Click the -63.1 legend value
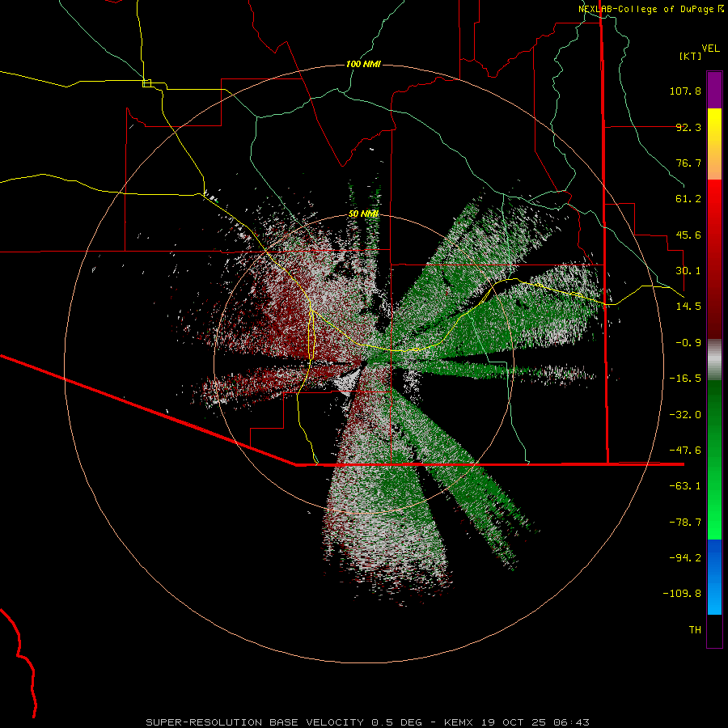 [x=685, y=486]
